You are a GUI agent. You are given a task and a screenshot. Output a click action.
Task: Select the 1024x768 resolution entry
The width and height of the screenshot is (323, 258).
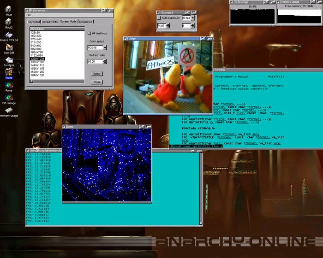[x=37, y=52]
